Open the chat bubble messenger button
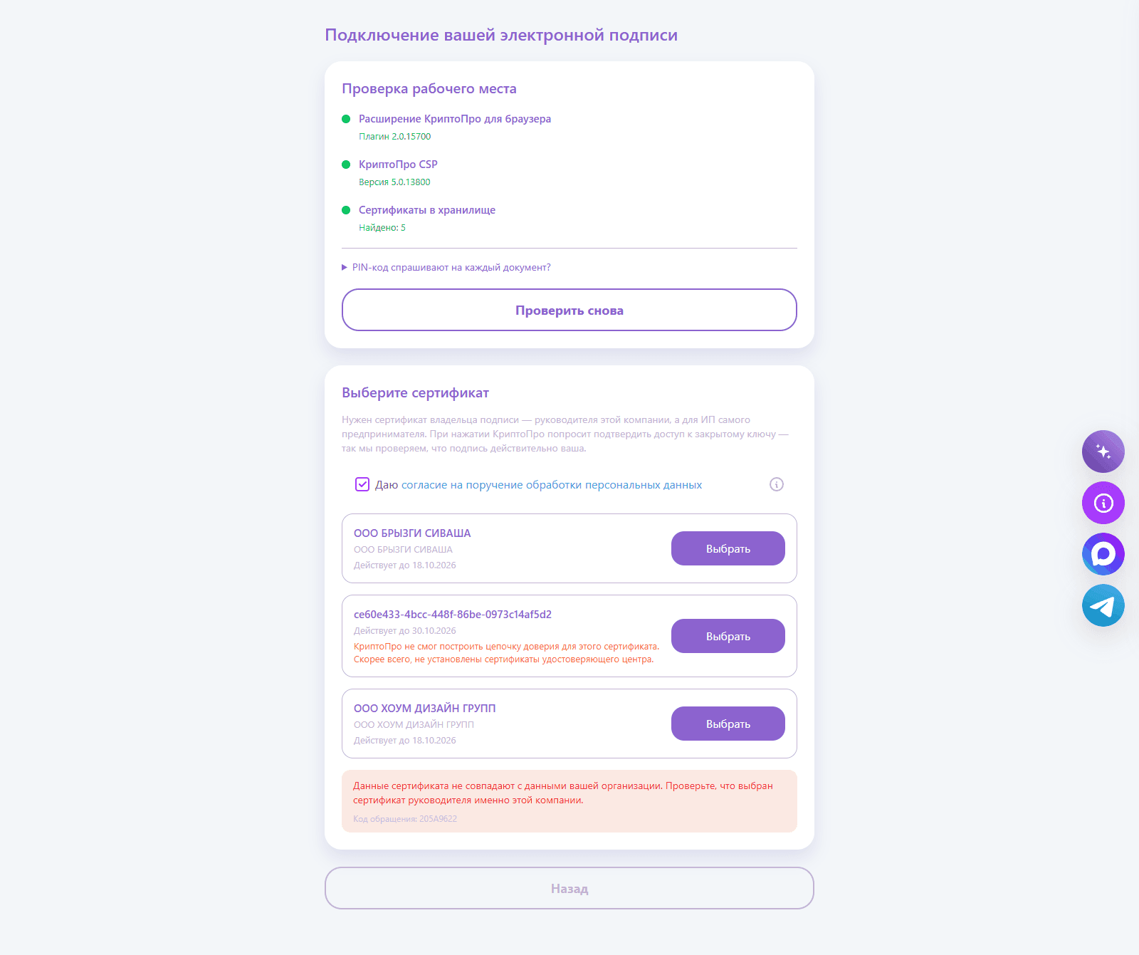 click(x=1103, y=554)
